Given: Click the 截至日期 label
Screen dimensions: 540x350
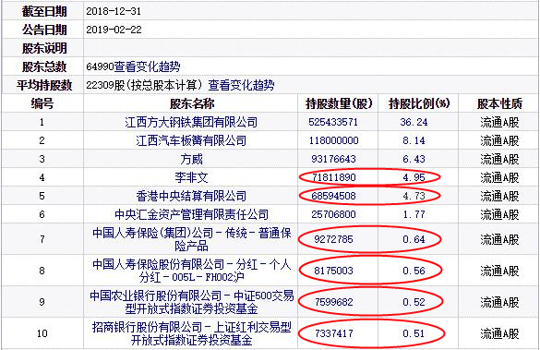Looking at the screenshot, I should tap(44, 11).
